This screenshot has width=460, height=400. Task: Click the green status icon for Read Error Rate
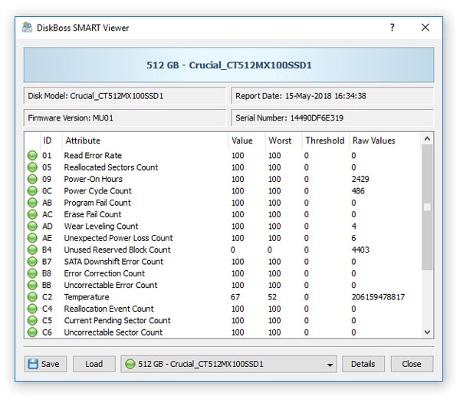pos(32,155)
